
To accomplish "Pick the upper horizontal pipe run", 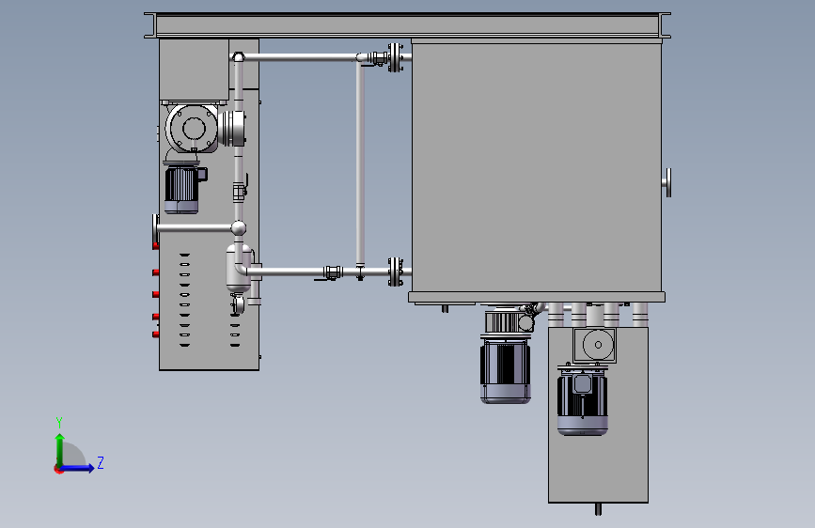I will click(x=301, y=56).
